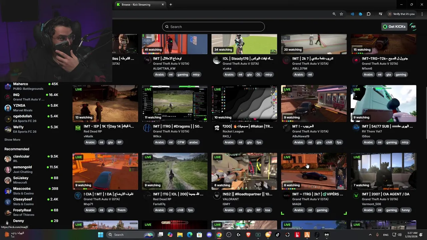This screenshot has height=240, width=427.
Task: Open the ENG language switcher
Action: [386, 235]
